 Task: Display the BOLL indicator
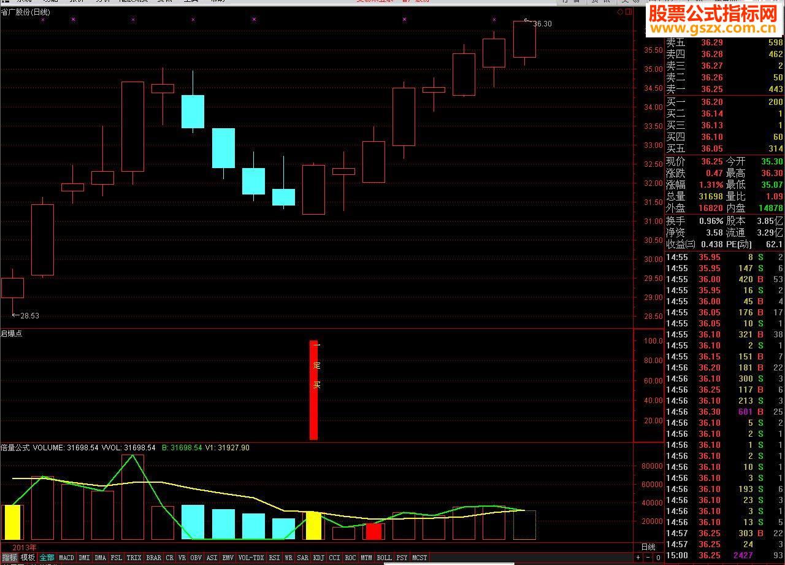(384, 558)
